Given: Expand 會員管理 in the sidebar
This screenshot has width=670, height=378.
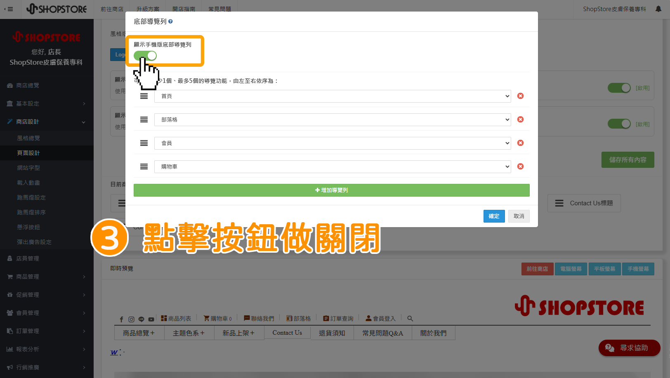Looking at the screenshot, I should [x=47, y=313].
